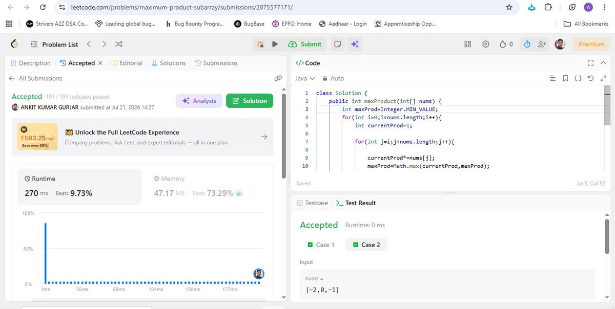This screenshot has width=615, height=309.
Task: Click the browser address bar URL
Action: [182, 7]
